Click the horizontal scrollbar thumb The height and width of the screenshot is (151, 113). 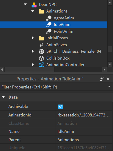[30, 70]
